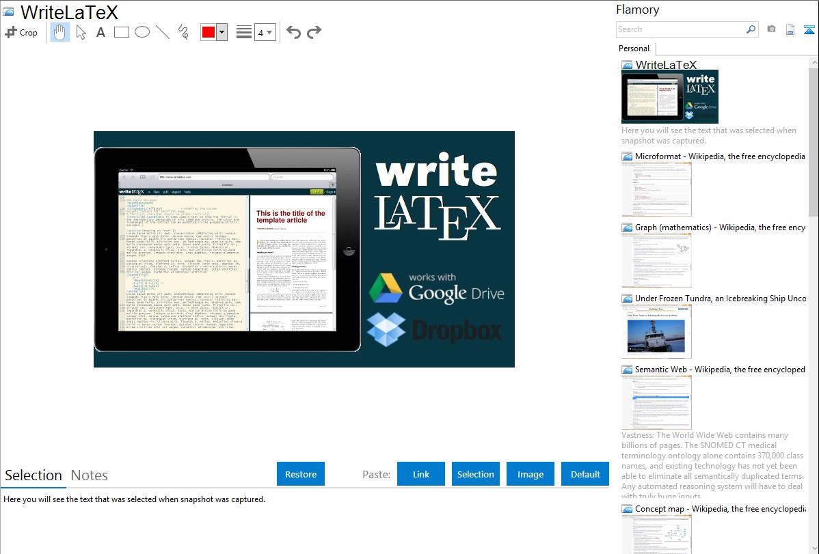Open the line width dropdown showing 4
Image resolution: width=819 pixels, height=554 pixels.
point(265,32)
